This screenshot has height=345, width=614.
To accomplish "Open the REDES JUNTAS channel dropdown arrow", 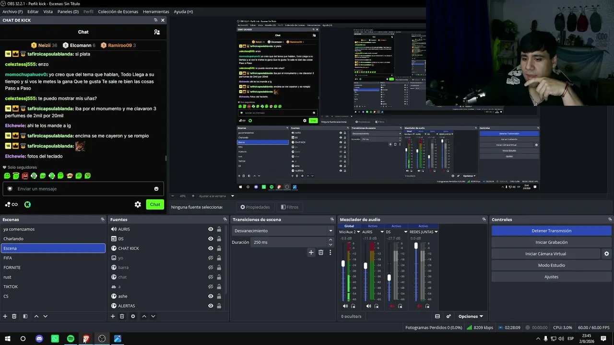I will (x=436, y=232).
